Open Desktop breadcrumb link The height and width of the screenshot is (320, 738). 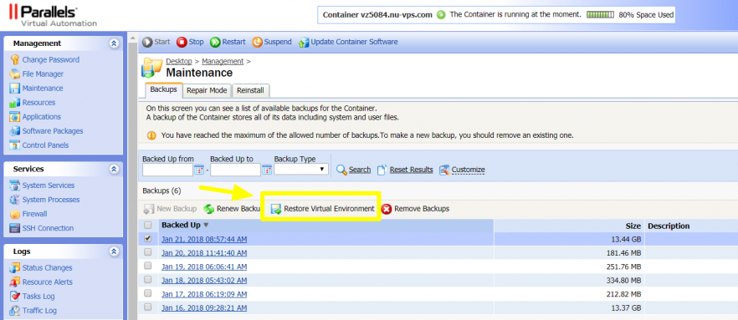pos(179,62)
